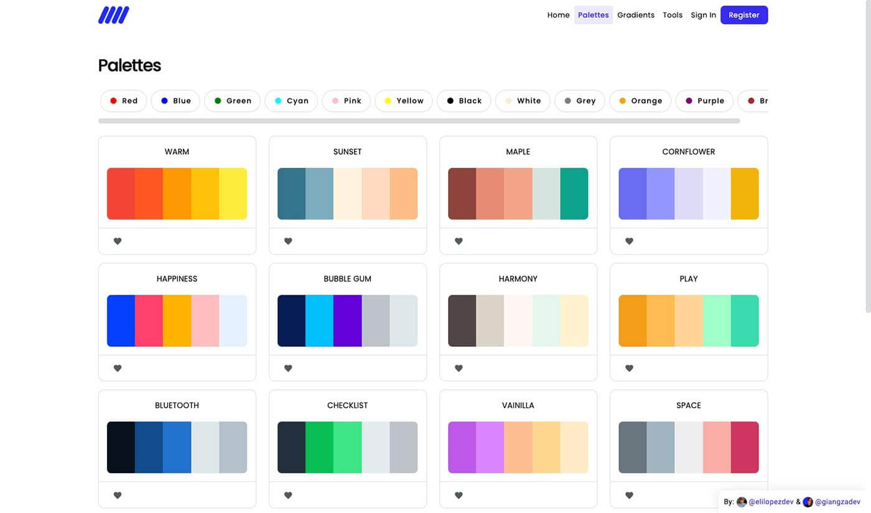Click the @giangzadev avatar image
Viewport: 871px width, 513px height.
click(x=808, y=502)
